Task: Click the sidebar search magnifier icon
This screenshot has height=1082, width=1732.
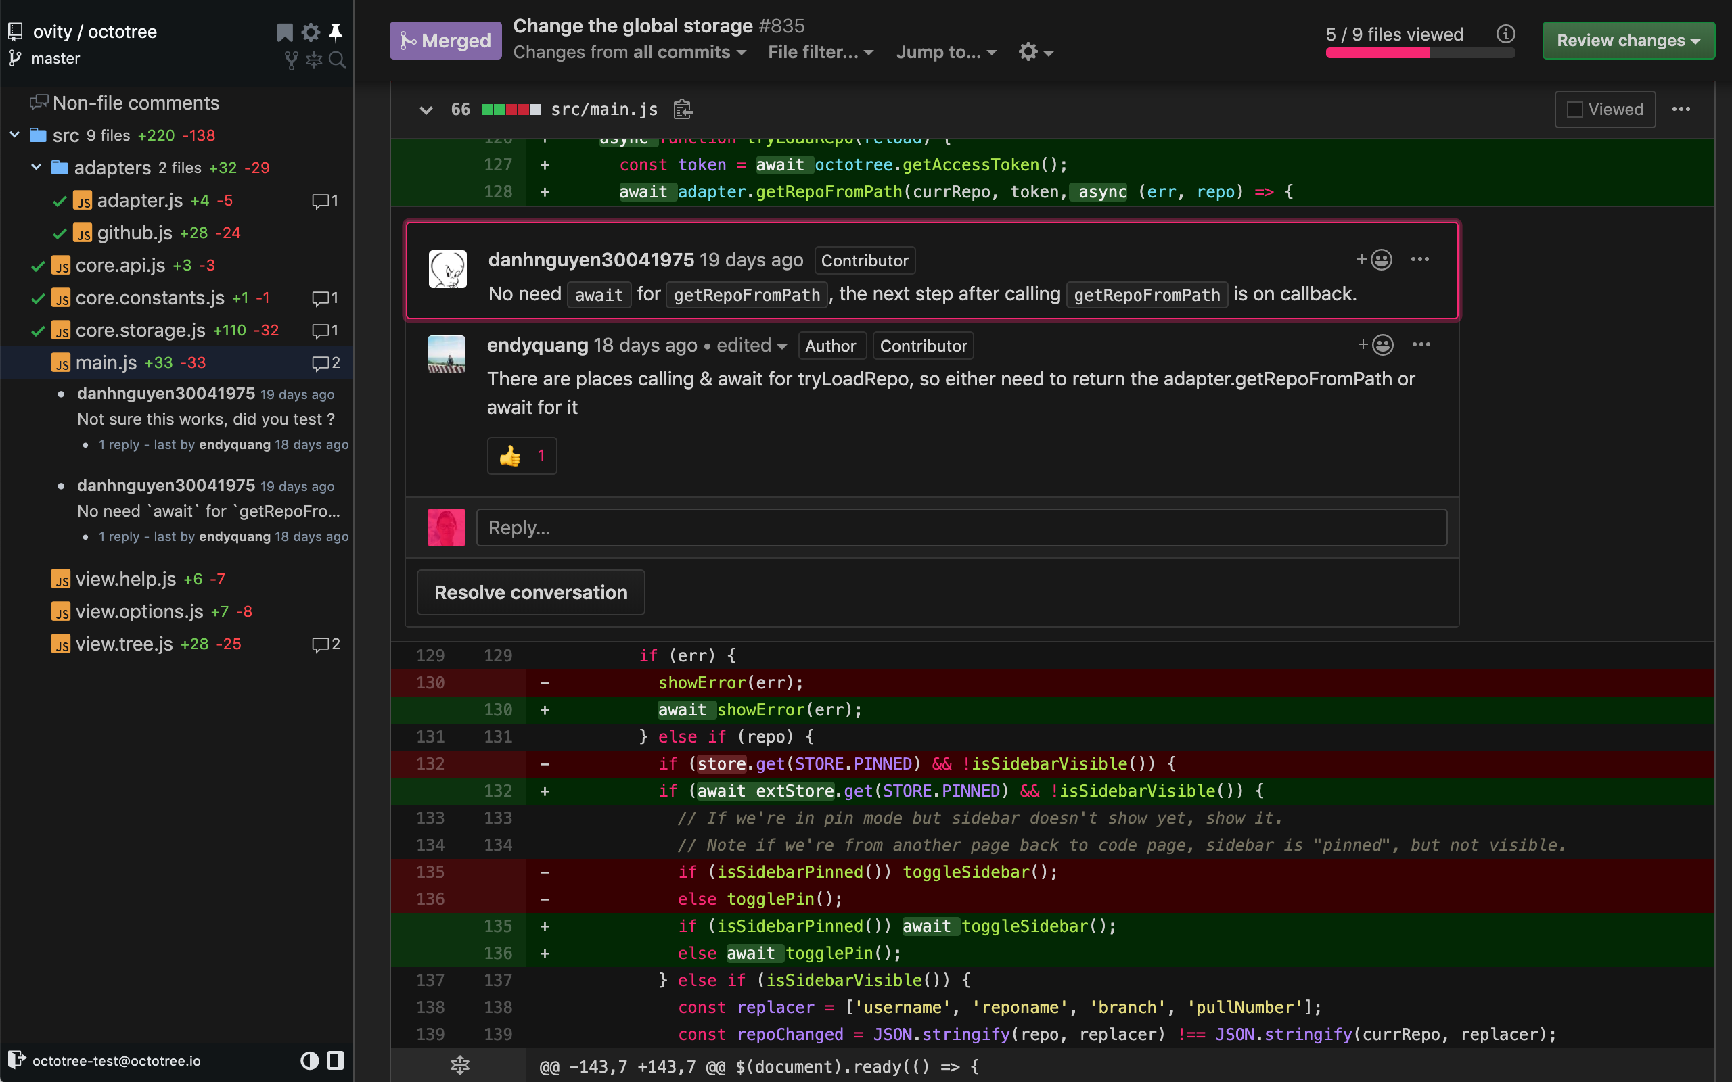Action: coord(338,60)
